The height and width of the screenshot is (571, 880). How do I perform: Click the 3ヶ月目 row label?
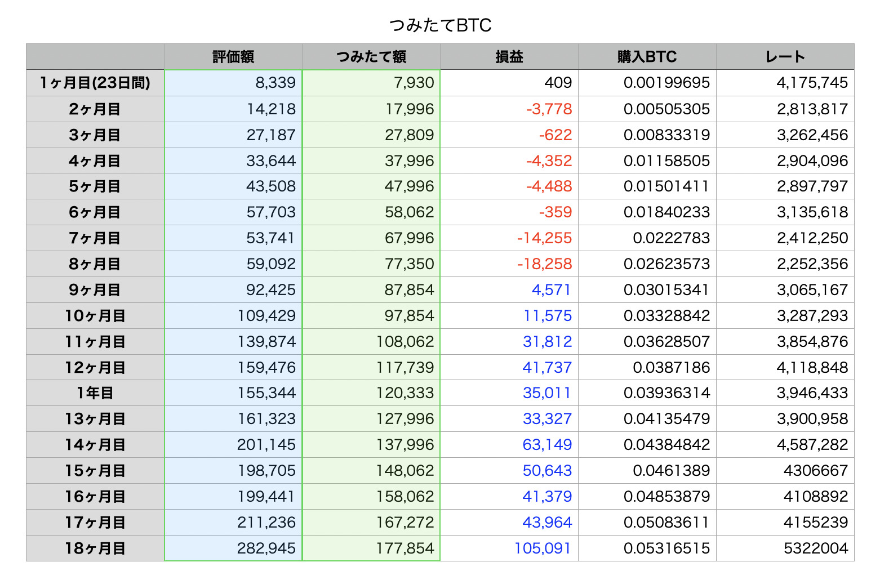pyautogui.click(x=95, y=135)
